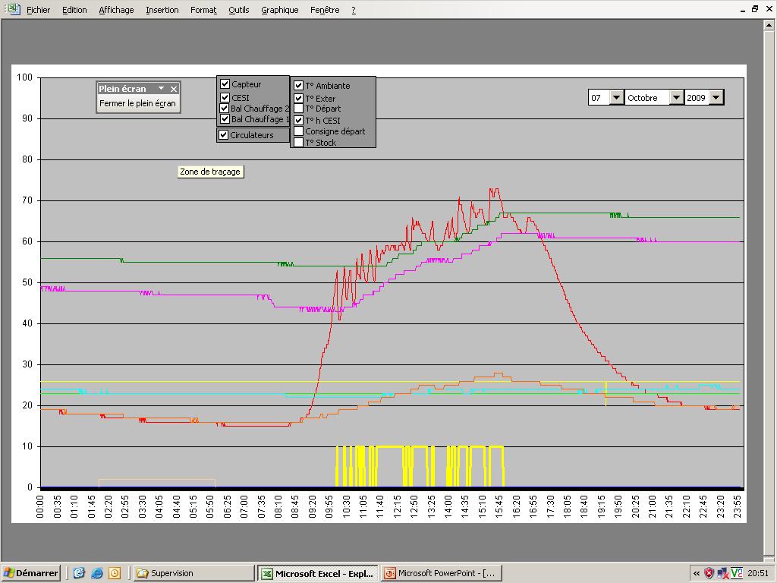
Task: Click the x-axis label 12:15
Action: click(398, 506)
